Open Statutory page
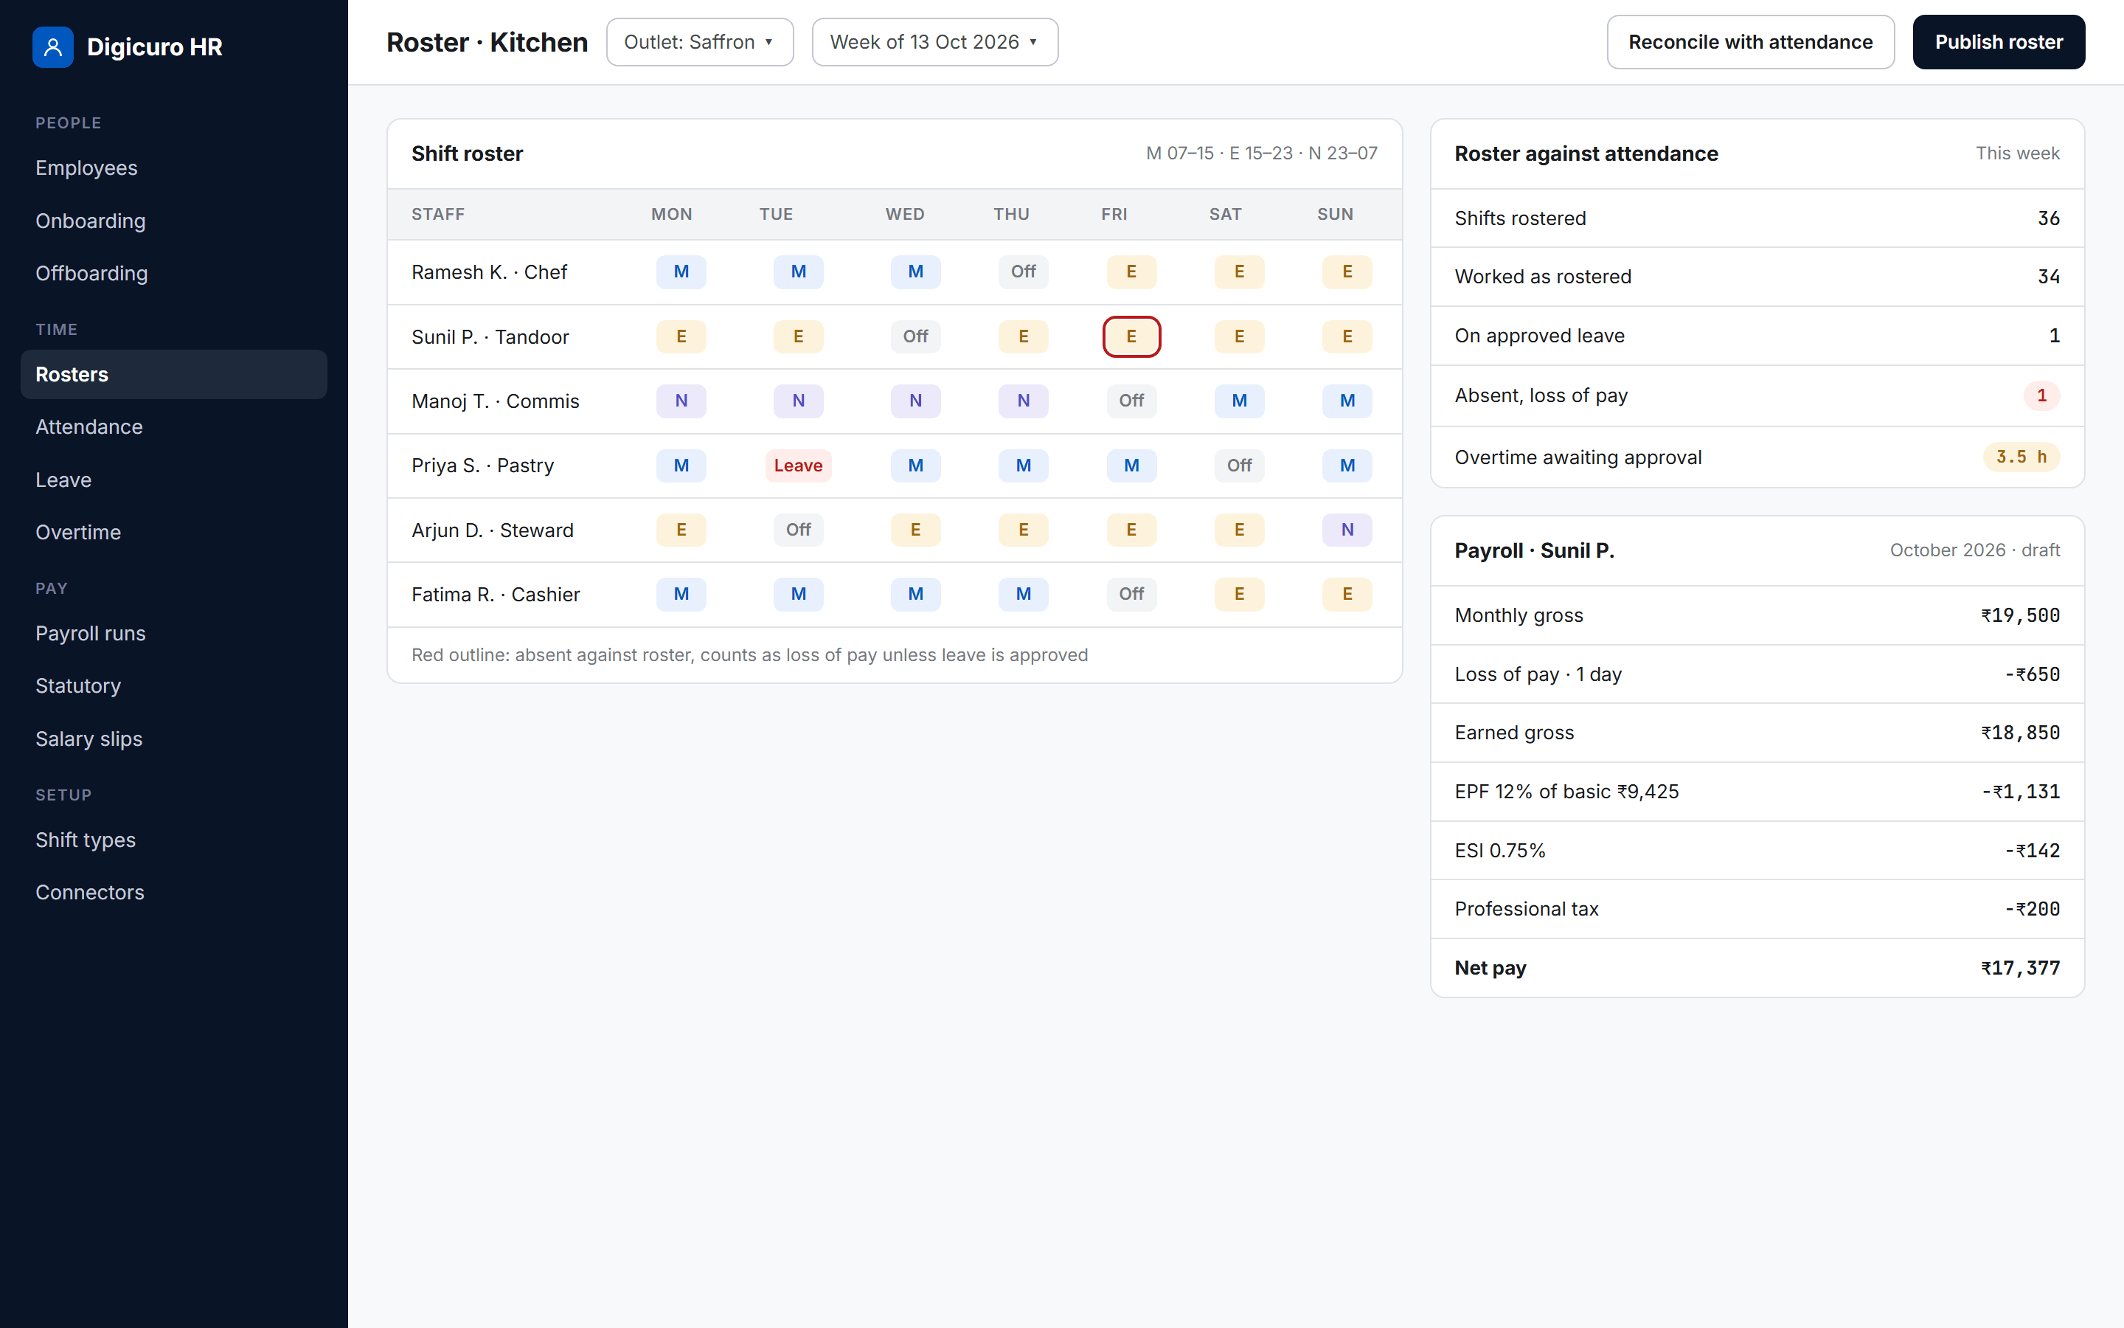The width and height of the screenshot is (2124, 1328). pos(174,686)
